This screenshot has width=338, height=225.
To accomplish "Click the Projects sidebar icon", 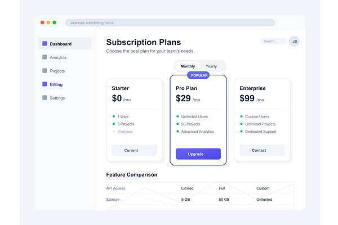I will pos(45,71).
